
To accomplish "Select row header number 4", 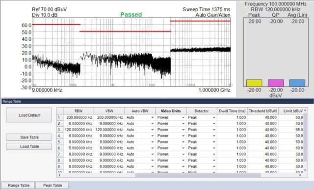I will [60, 136].
